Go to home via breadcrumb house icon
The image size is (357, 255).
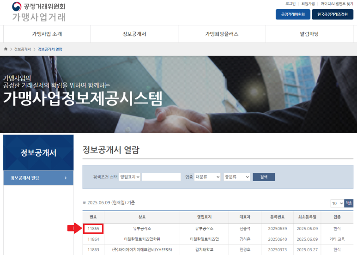tap(6, 49)
